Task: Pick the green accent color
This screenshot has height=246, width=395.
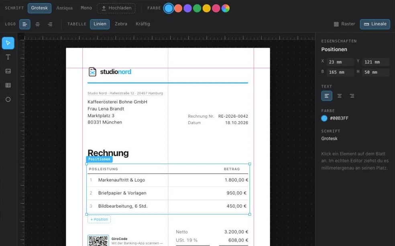Action: click(x=197, y=8)
